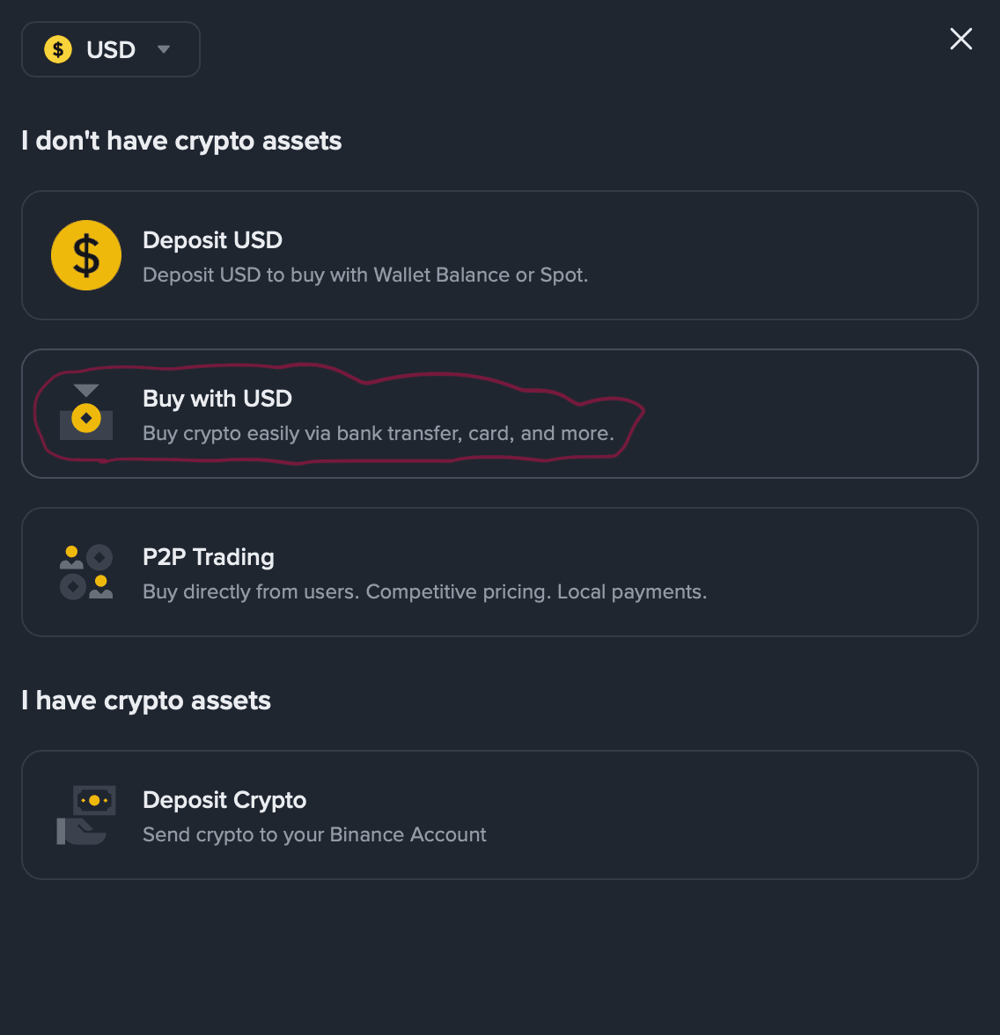Image resolution: width=1000 pixels, height=1035 pixels.
Task: Choose P2P Trading to buy from users
Action: point(500,572)
